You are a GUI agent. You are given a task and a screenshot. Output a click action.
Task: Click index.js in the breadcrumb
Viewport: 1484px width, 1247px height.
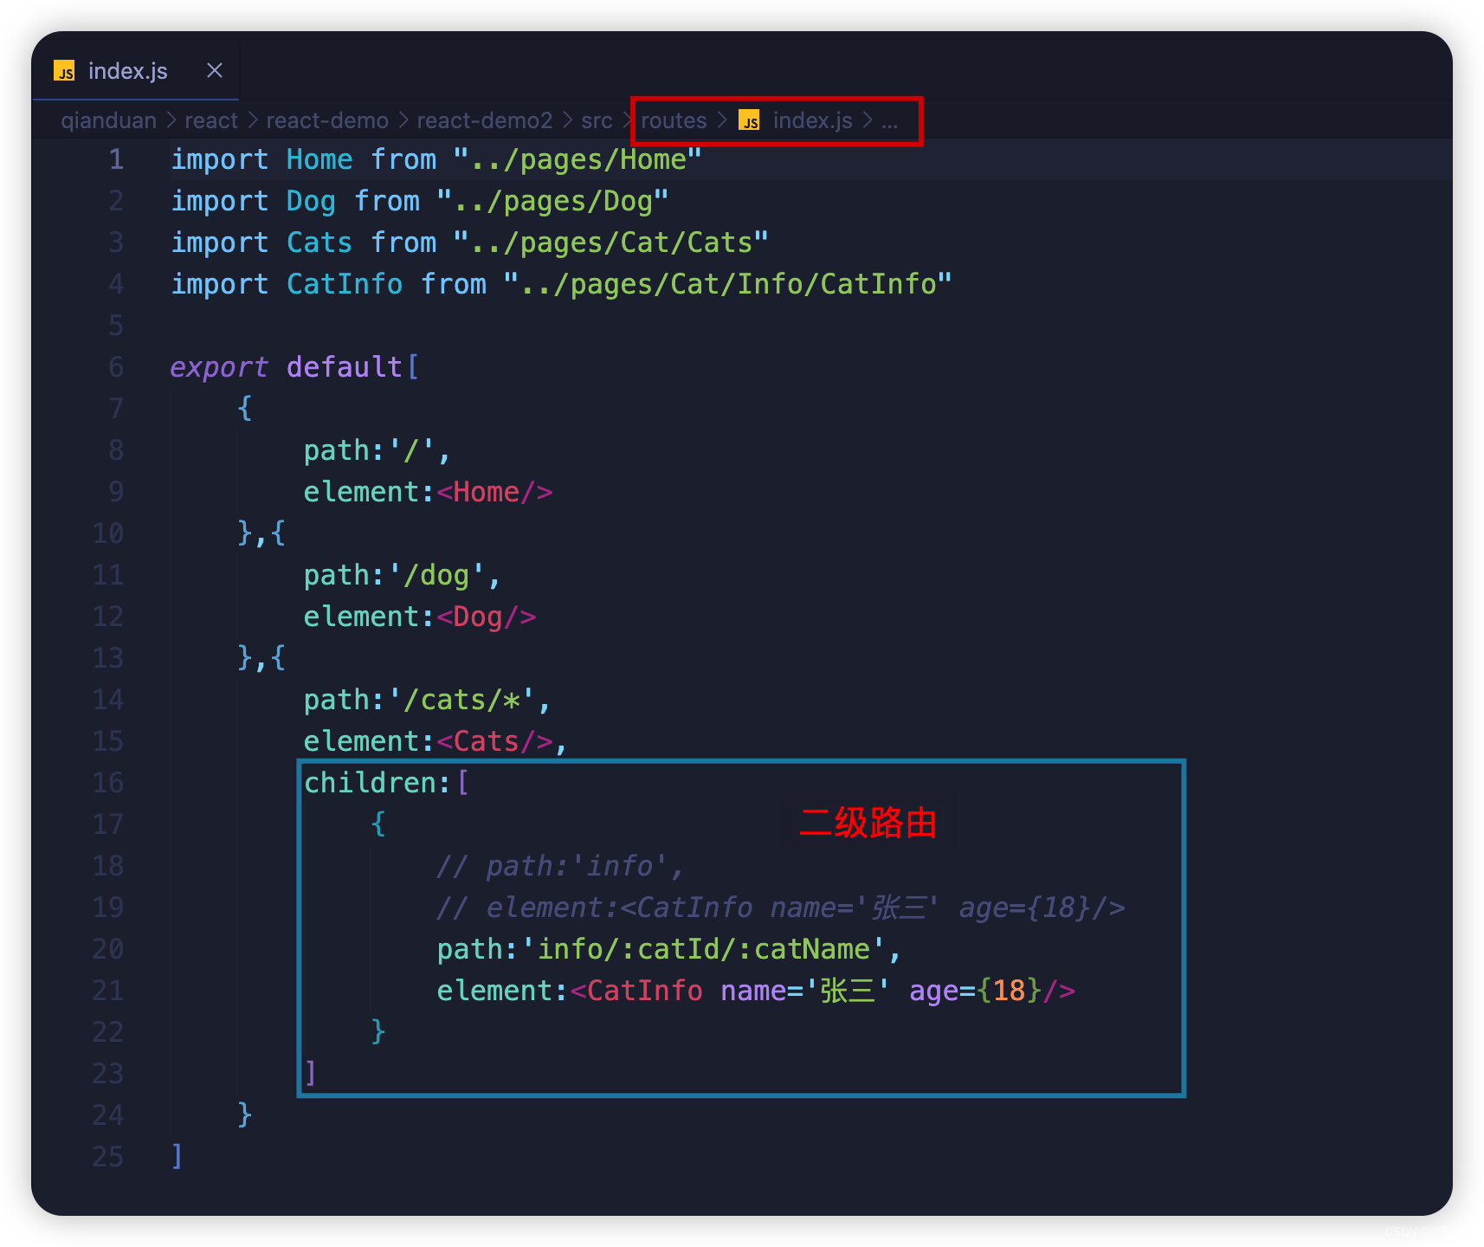coord(812,120)
